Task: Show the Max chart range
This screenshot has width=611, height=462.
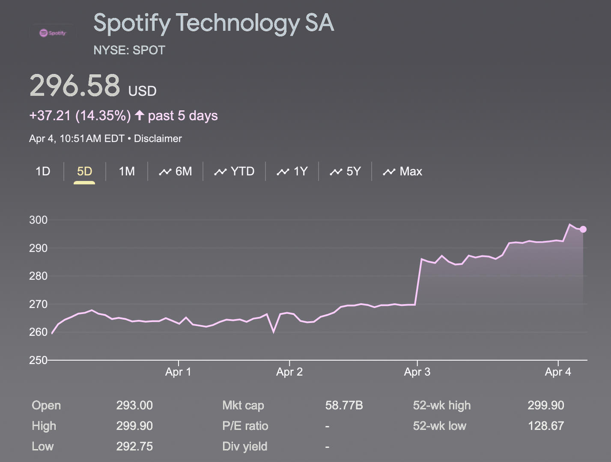Action: coord(402,172)
